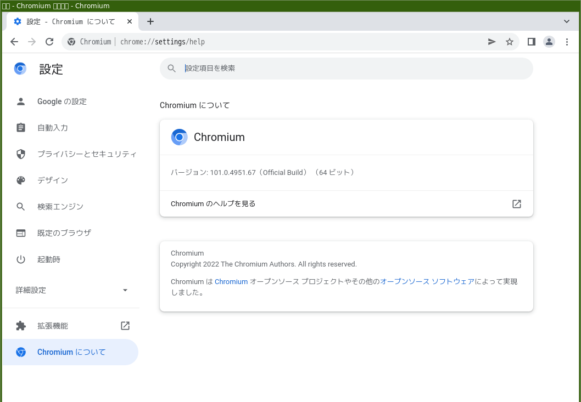The height and width of the screenshot is (402, 581).
Task: Click version text 101.0.4951.67
Action: 233,173
